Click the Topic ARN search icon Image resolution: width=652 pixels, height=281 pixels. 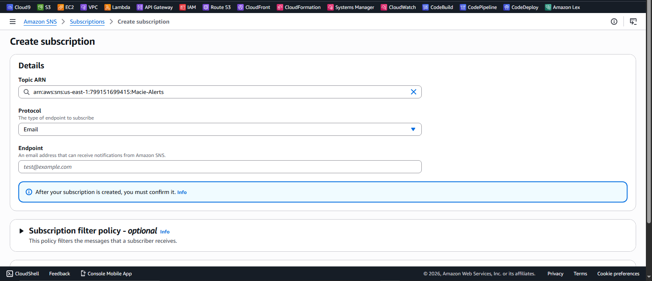(x=26, y=92)
